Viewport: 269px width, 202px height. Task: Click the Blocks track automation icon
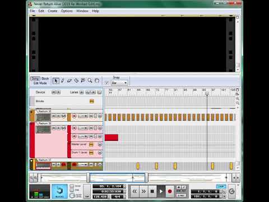(x=91, y=101)
